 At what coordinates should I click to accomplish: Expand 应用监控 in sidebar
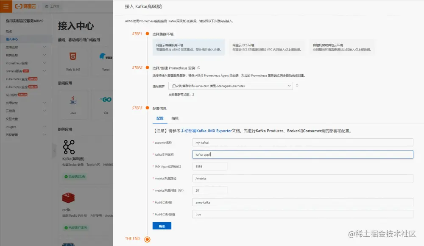pos(45,47)
